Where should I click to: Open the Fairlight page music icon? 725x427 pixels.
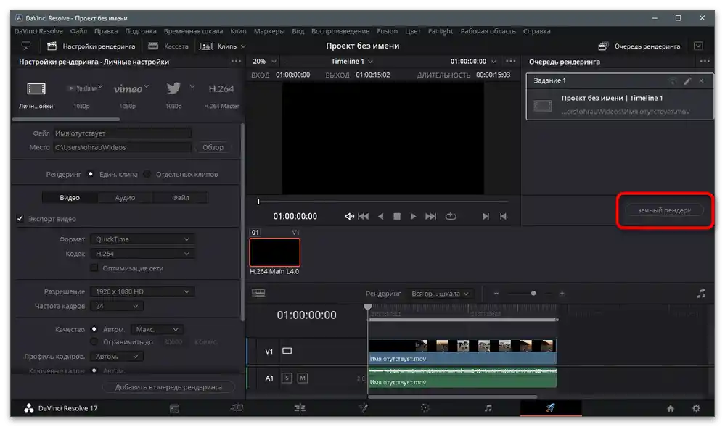pos(488,407)
